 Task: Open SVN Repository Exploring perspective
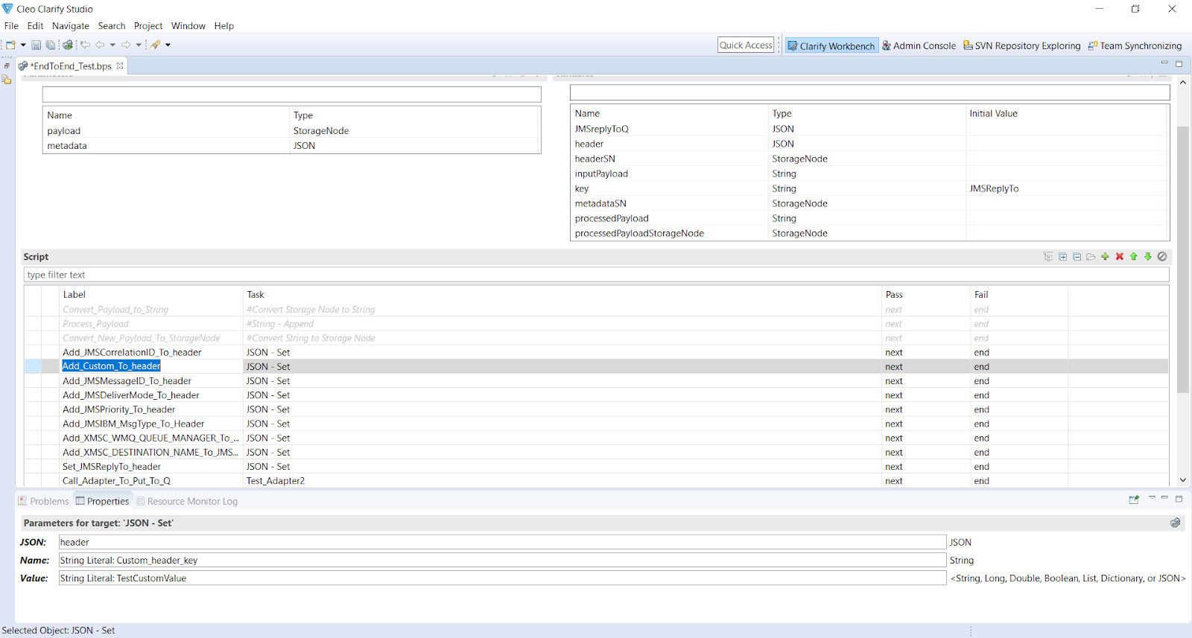(1021, 45)
